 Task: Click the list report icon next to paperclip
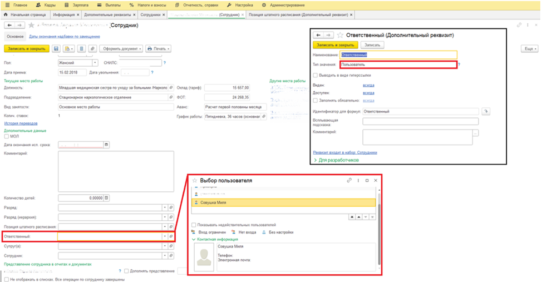(82, 49)
